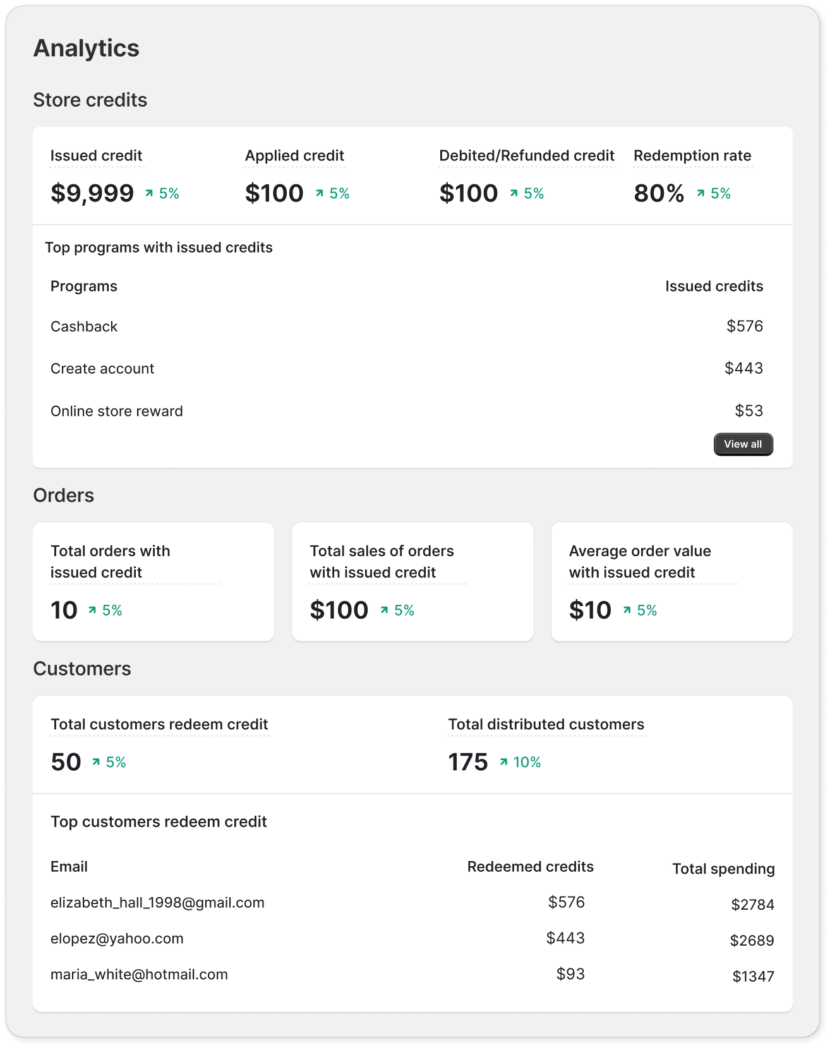Click trend arrow in Total orders card

[92, 610]
